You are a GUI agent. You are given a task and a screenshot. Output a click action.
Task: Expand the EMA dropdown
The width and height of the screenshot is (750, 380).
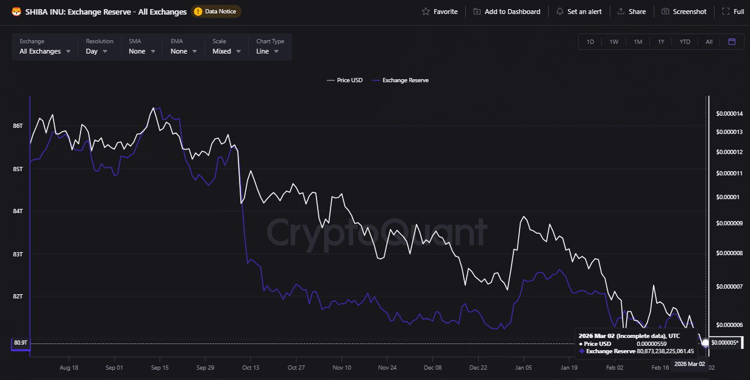[x=184, y=51]
